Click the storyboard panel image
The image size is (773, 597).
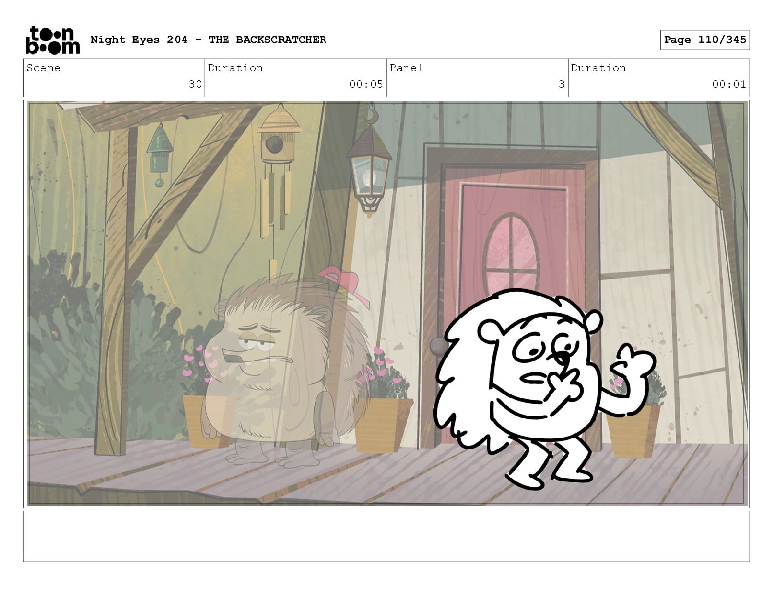pyautogui.click(x=386, y=303)
